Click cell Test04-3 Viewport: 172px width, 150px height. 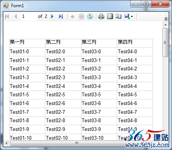[x=135, y=78]
